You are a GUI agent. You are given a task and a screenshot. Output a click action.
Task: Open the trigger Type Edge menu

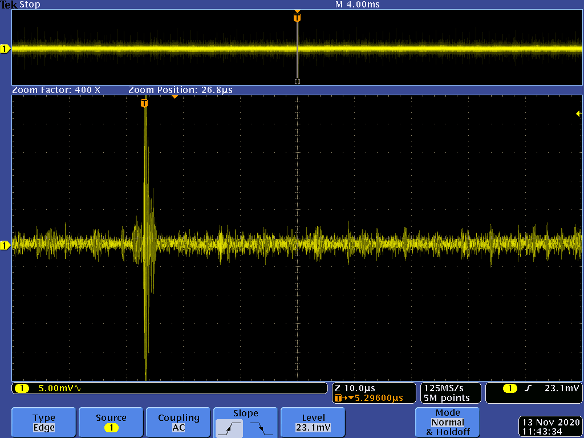44,423
